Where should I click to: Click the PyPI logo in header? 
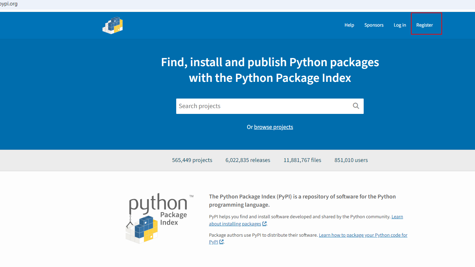pos(113,25)
